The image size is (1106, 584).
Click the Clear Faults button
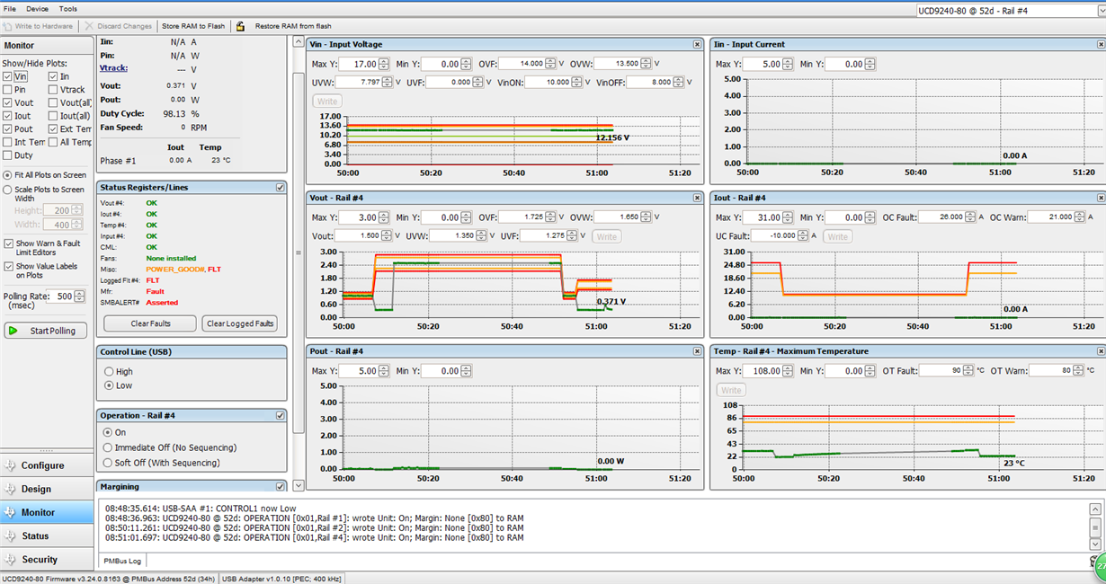point(149,323)
